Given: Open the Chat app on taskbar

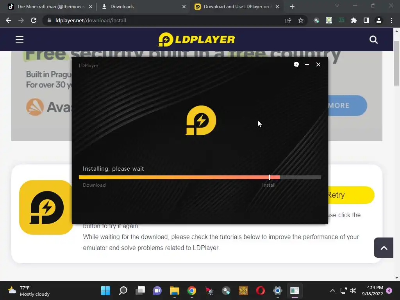Looking at the screenshot, I should point(157,291).
